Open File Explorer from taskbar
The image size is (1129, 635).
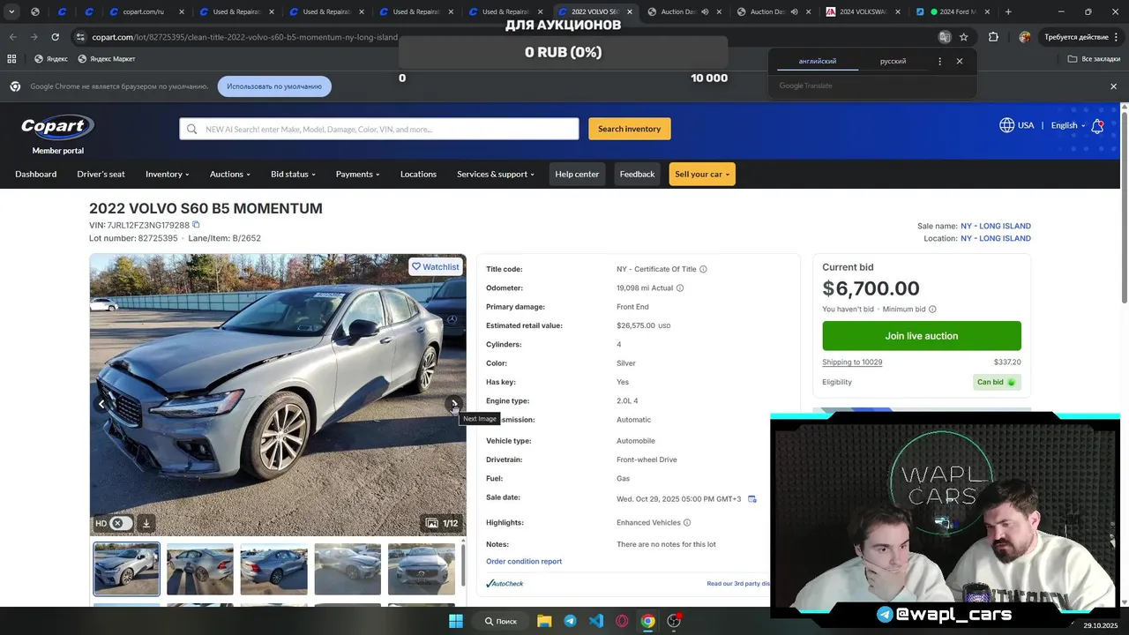543,621
